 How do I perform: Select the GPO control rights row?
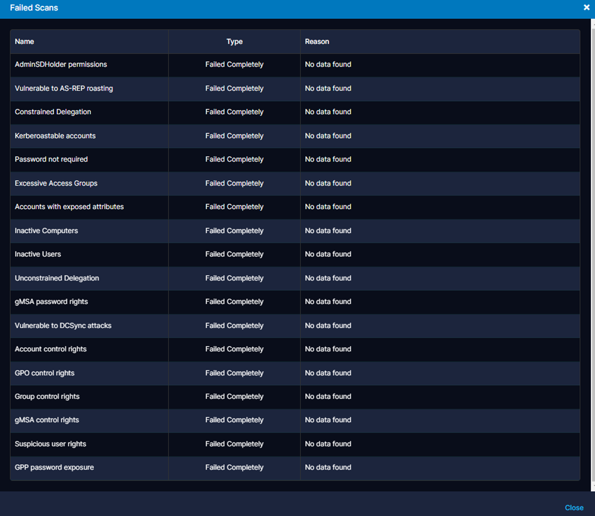[x=89, y=373]
